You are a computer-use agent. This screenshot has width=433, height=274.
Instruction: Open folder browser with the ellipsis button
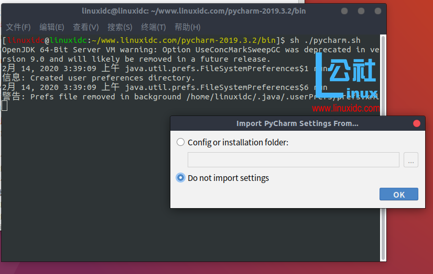(411, 159)
